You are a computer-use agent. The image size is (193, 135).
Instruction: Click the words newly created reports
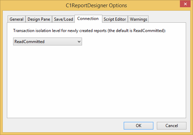tap(87, 31)
